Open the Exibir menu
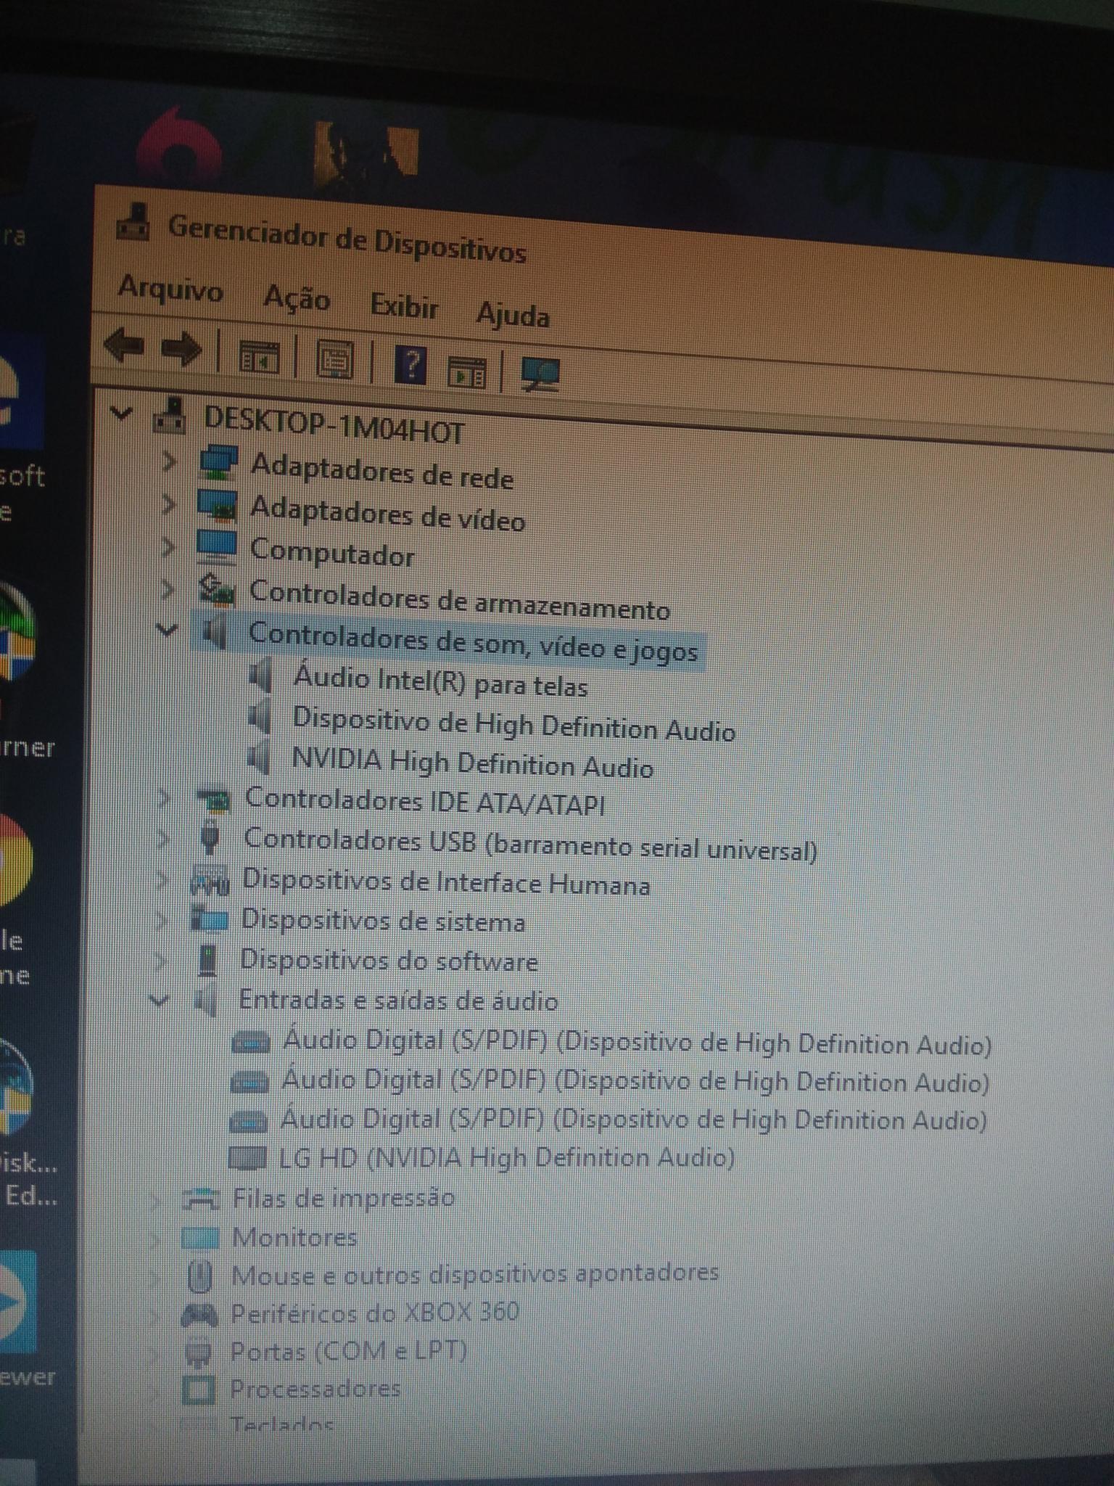1114x1486 pixels. (x=404, y=307)
